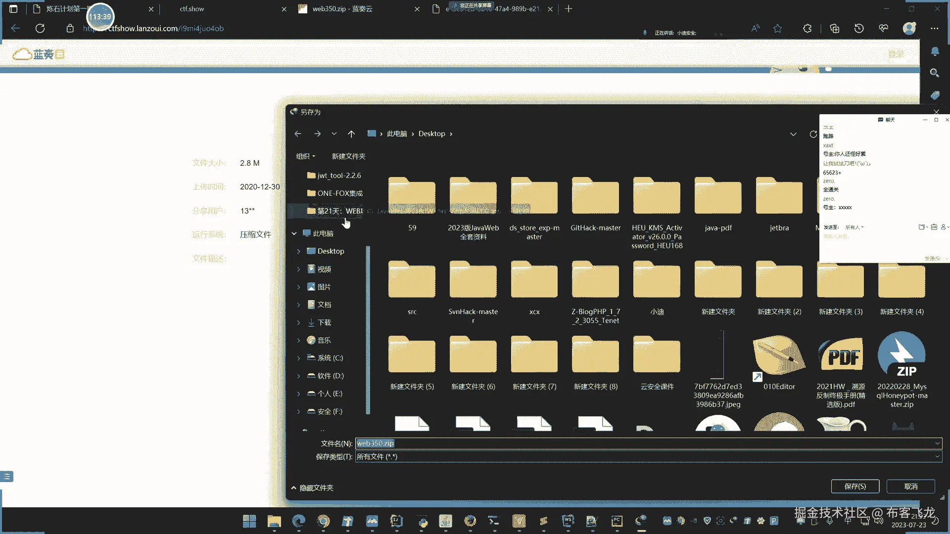Switch to the ctf.show browser tab
This screenshot has width=950, height=534.
(x=192, y=9)
